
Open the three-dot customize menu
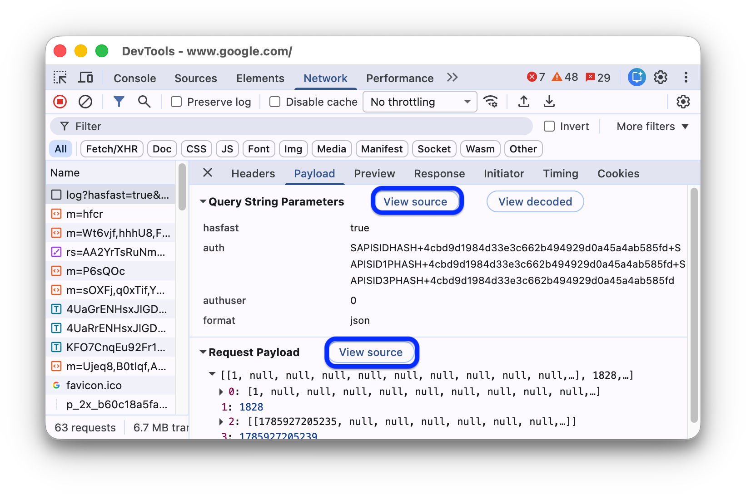tap(686, 77)
